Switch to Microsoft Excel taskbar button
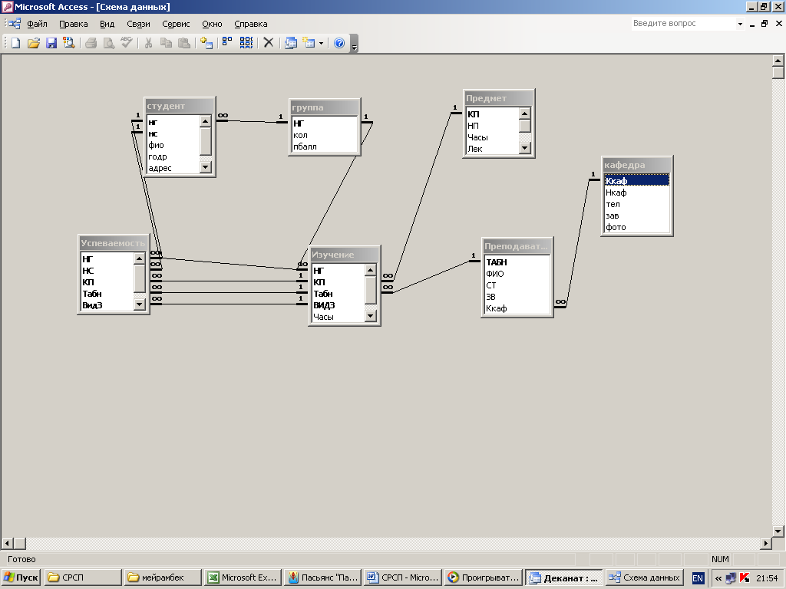The height and width of the screenshot is (589, 786). 243,577
